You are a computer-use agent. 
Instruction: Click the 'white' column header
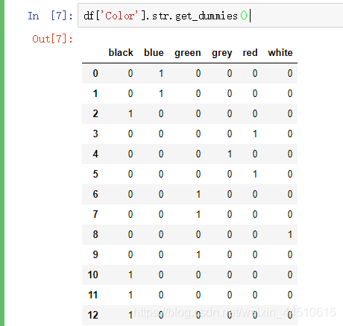click(280, 53)
